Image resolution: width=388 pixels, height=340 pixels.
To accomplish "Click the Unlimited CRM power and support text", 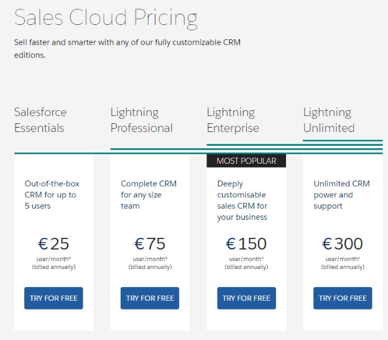I will point(342,195).
